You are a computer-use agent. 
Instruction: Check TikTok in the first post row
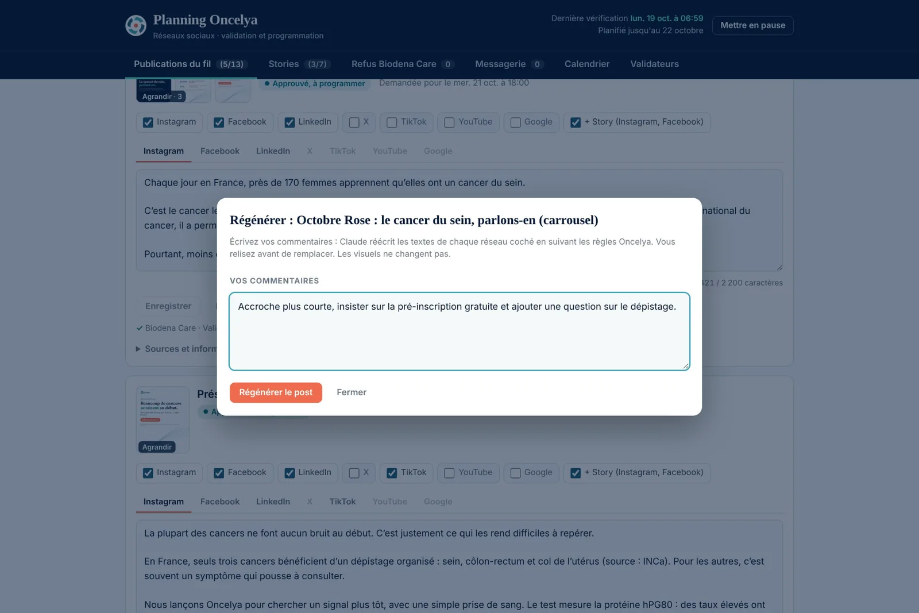coord(392,122)
